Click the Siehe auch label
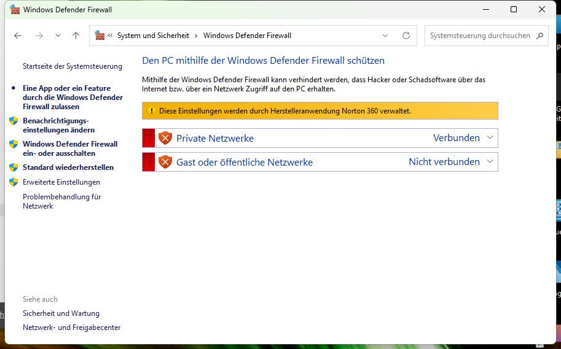Image resolution: width=561 pixels, height=349 pixels. coord(40,299)
